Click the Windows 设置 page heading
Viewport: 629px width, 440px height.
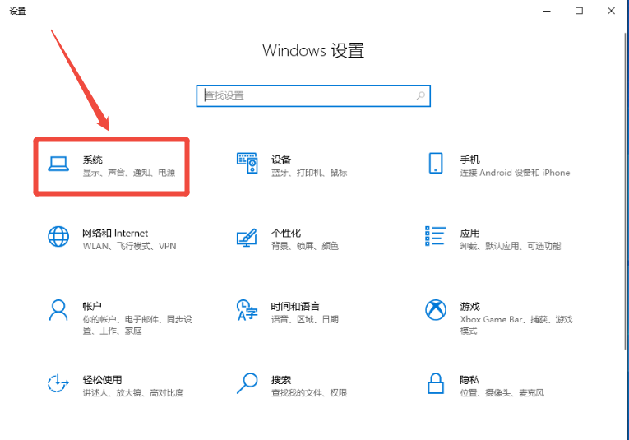313,51
